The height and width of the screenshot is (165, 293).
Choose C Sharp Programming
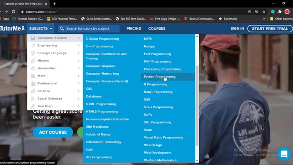(x=103, y=38)
